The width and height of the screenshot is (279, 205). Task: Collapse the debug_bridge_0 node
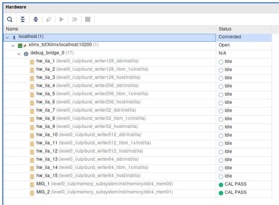(19, 54)
